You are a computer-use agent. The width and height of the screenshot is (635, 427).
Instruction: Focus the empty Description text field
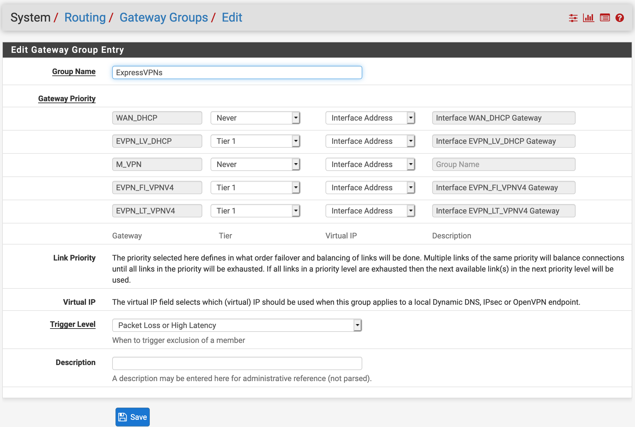[237, 363]
